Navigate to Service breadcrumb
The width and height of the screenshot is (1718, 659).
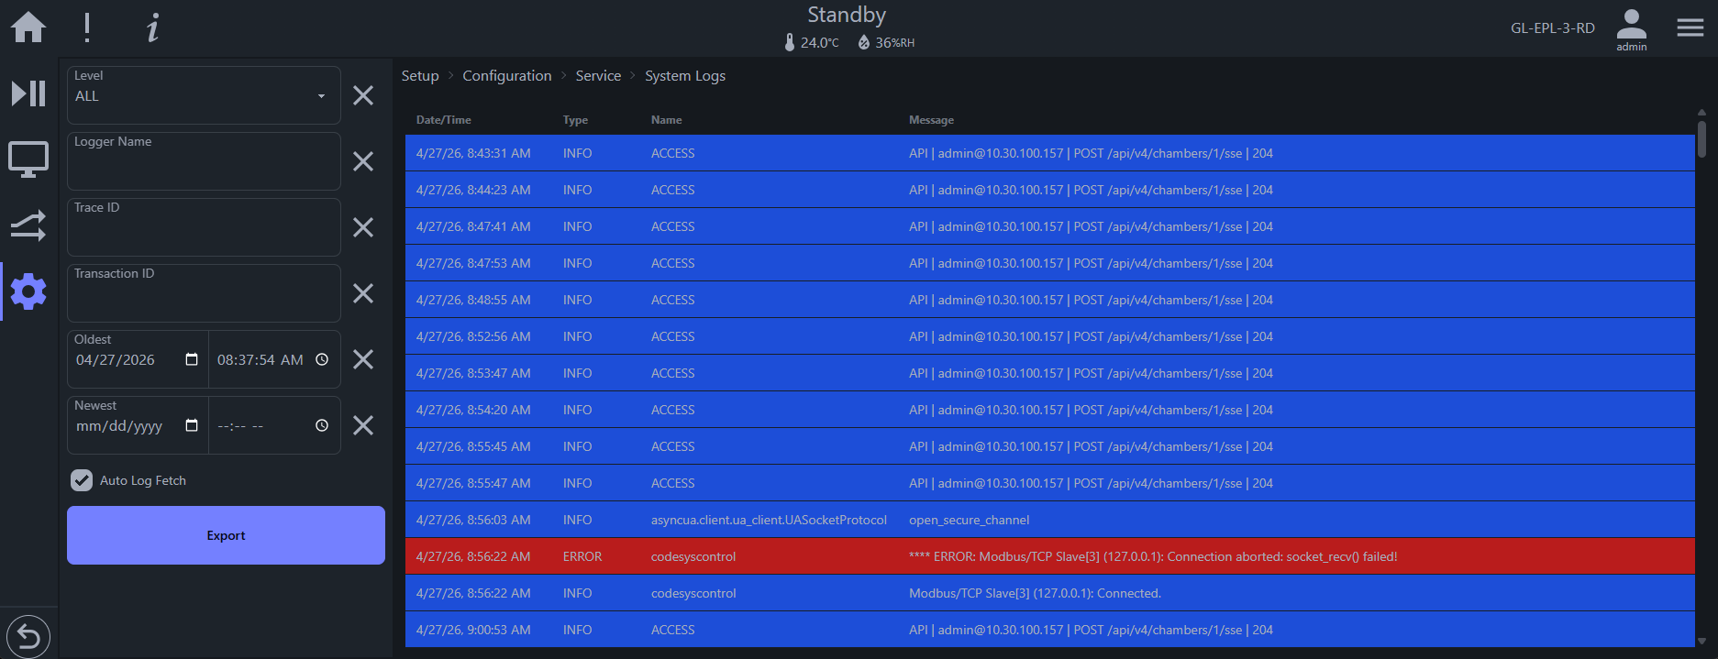pos(598,76)
